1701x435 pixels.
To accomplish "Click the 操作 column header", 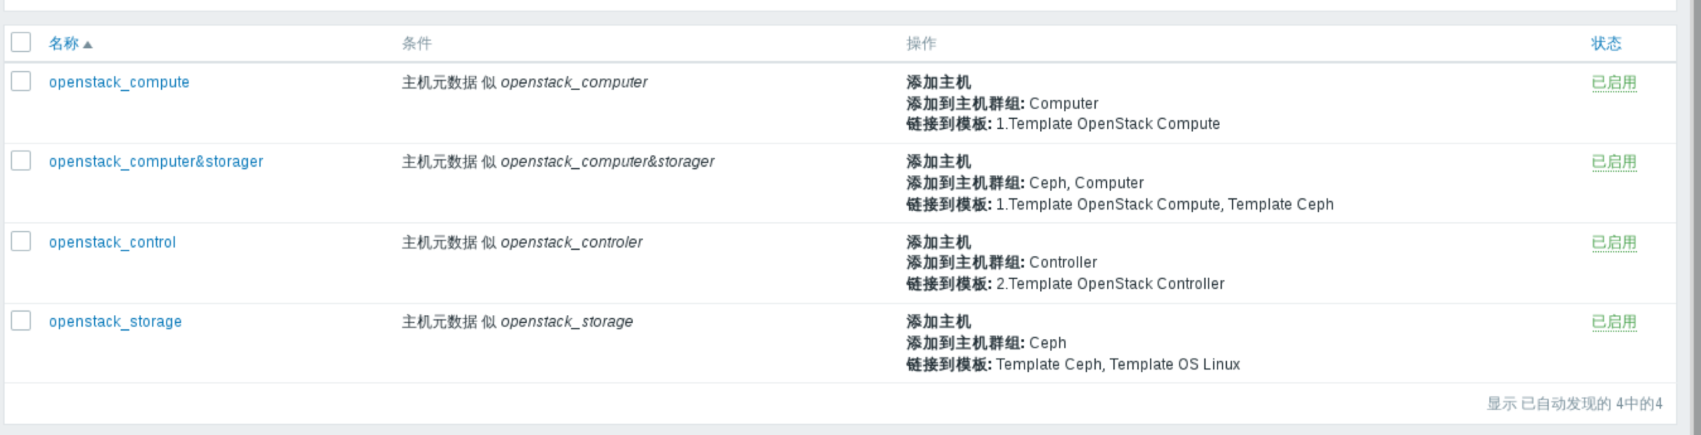I will (x=921, y=43).
